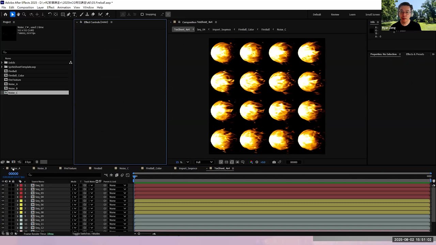Select the Clone Stamp tool
The image size is (436, 245).
point(87,14)
